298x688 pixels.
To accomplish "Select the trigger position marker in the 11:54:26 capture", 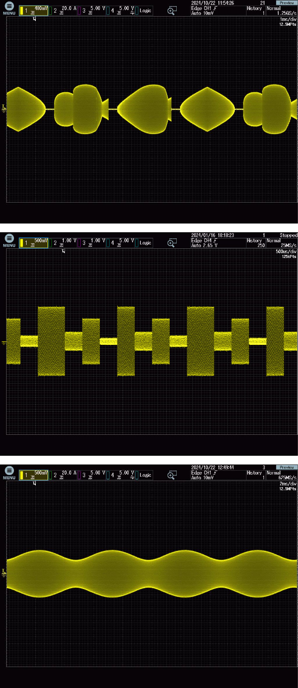I will pos(34,19).
